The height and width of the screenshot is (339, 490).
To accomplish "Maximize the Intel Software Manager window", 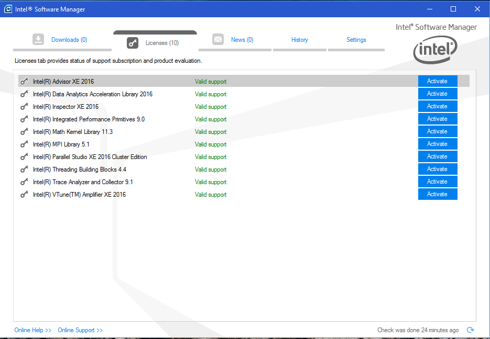I will [x=453, y=9].
